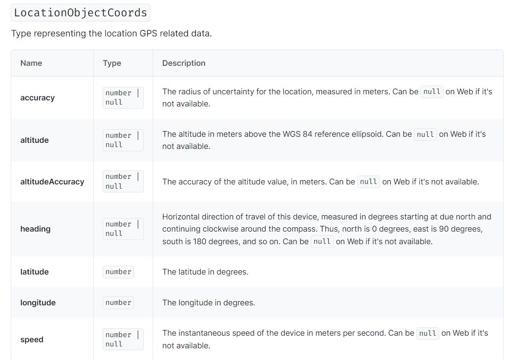This screenshot has width=506, height=360.
Task: Select the latitude property name
Action: coord(35,272)
